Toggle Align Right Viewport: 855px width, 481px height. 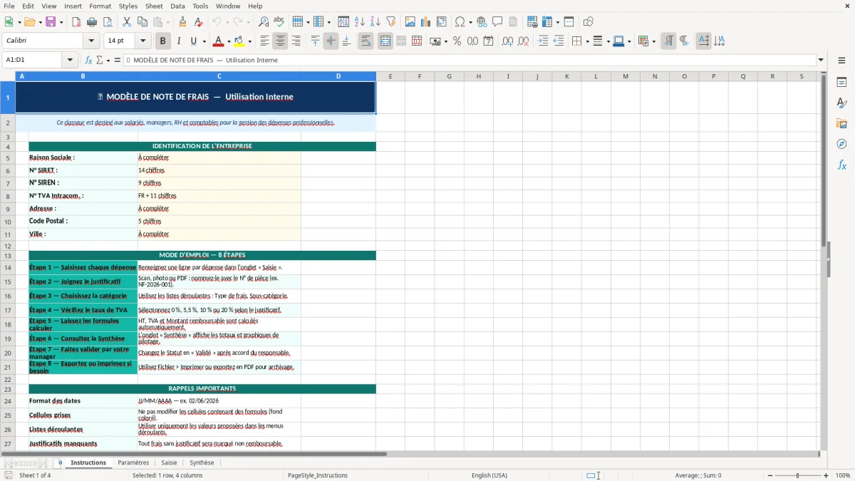pyautogui.click(x=296, y=41)
